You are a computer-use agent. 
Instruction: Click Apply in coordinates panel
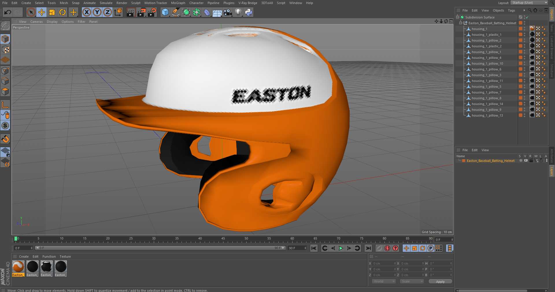tap(440, 282)
